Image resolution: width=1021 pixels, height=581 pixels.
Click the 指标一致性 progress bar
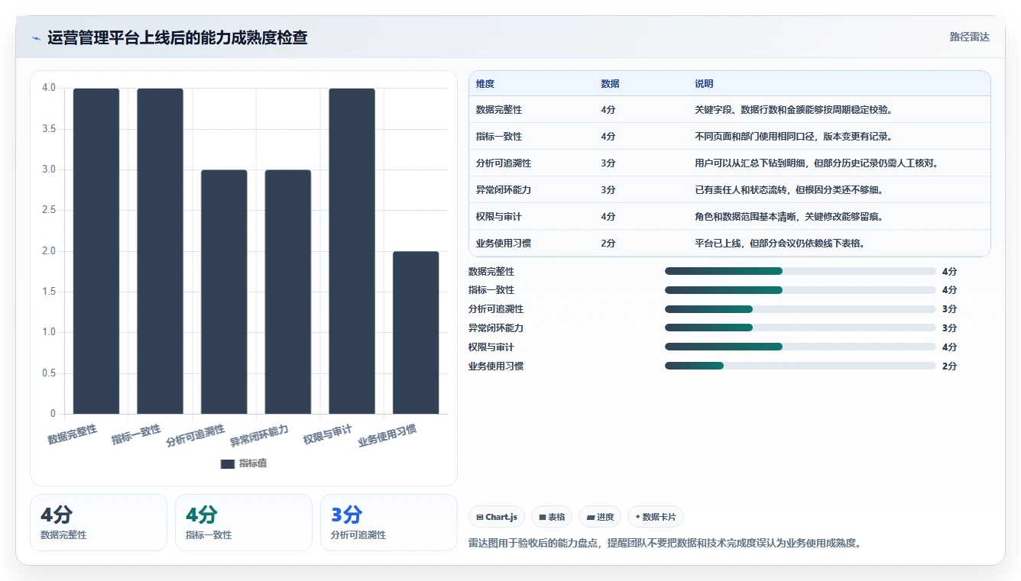click(800, 290)
